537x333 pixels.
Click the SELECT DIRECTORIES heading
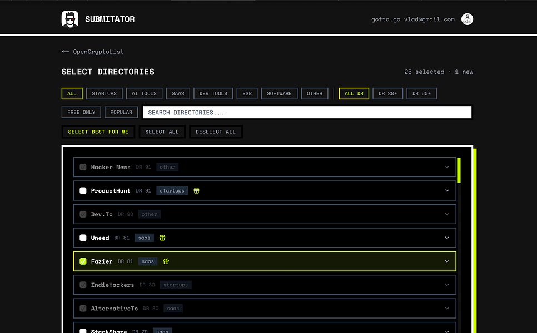108,72
